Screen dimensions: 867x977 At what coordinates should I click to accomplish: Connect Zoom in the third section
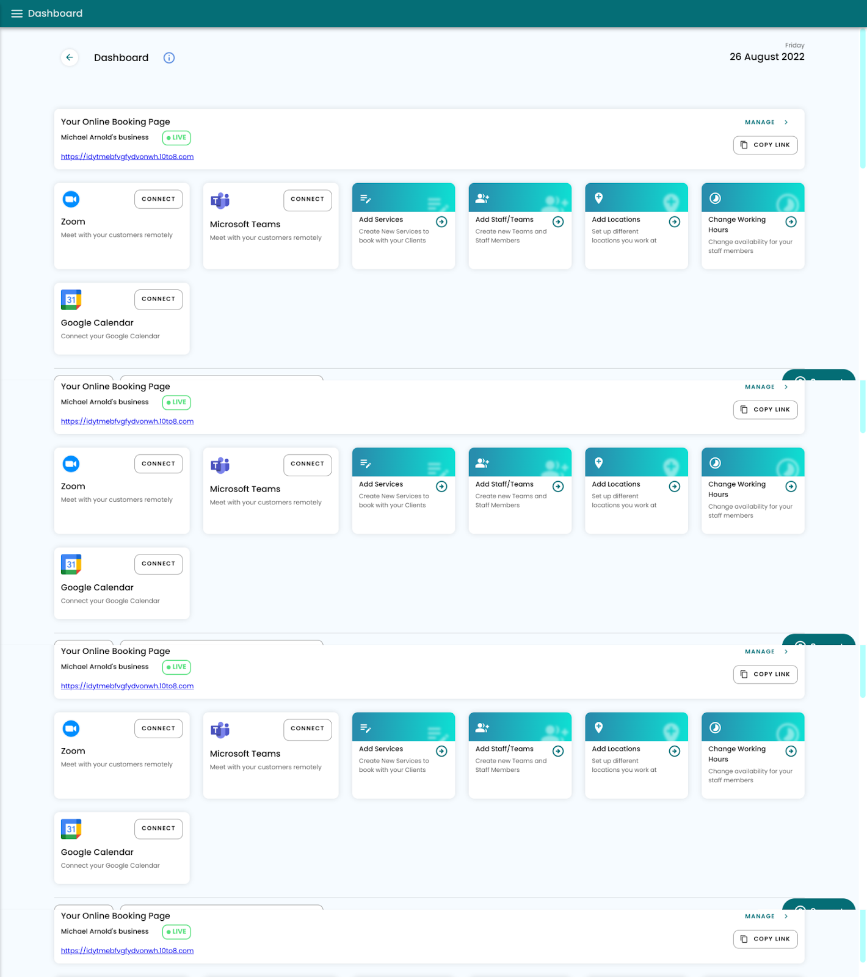point(158,728)
